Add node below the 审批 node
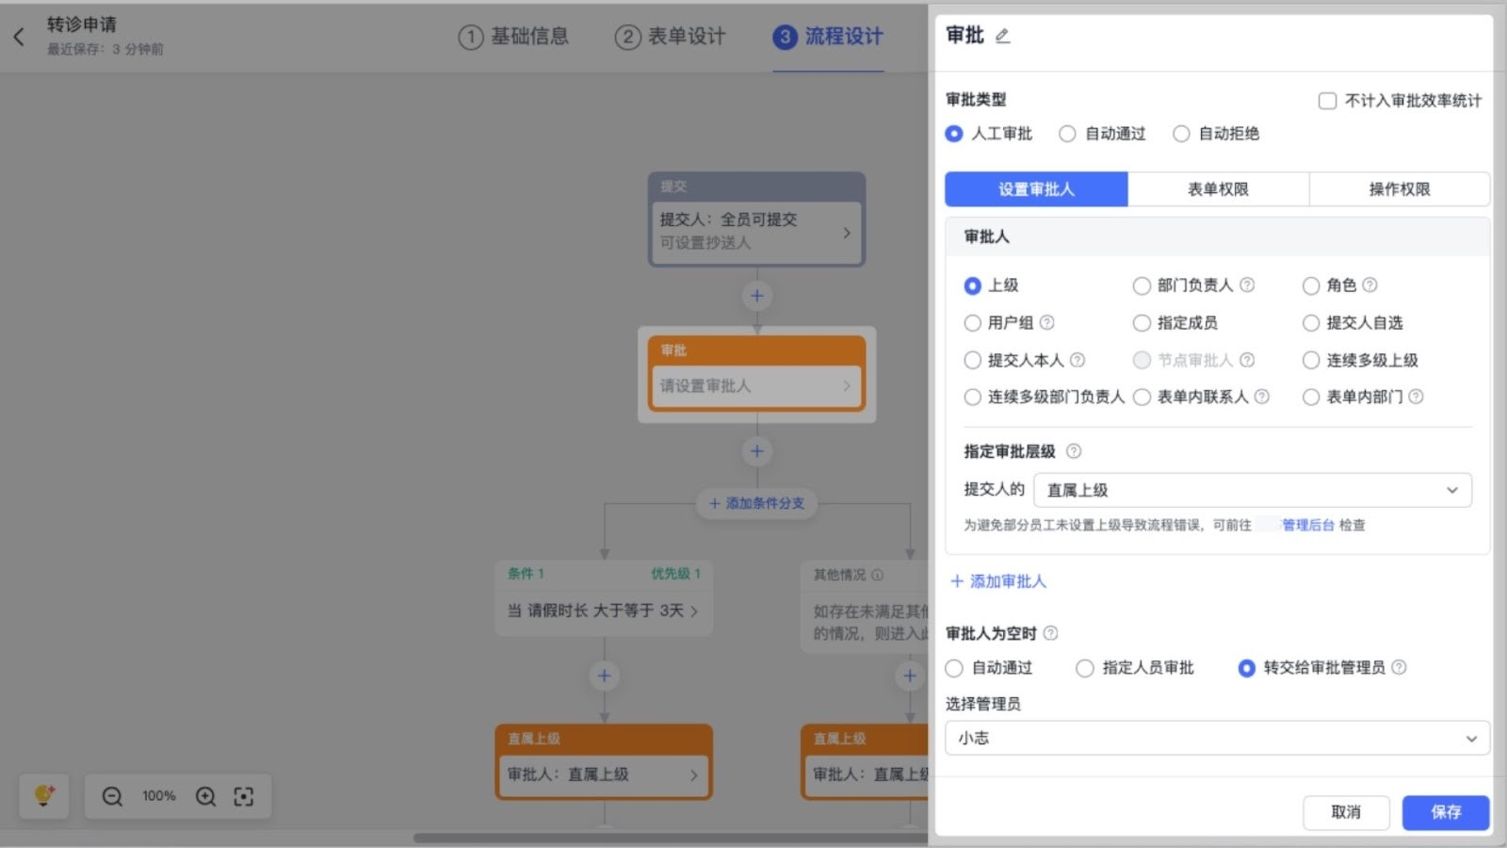1507x848 pixels. click(x=756, y=451)
